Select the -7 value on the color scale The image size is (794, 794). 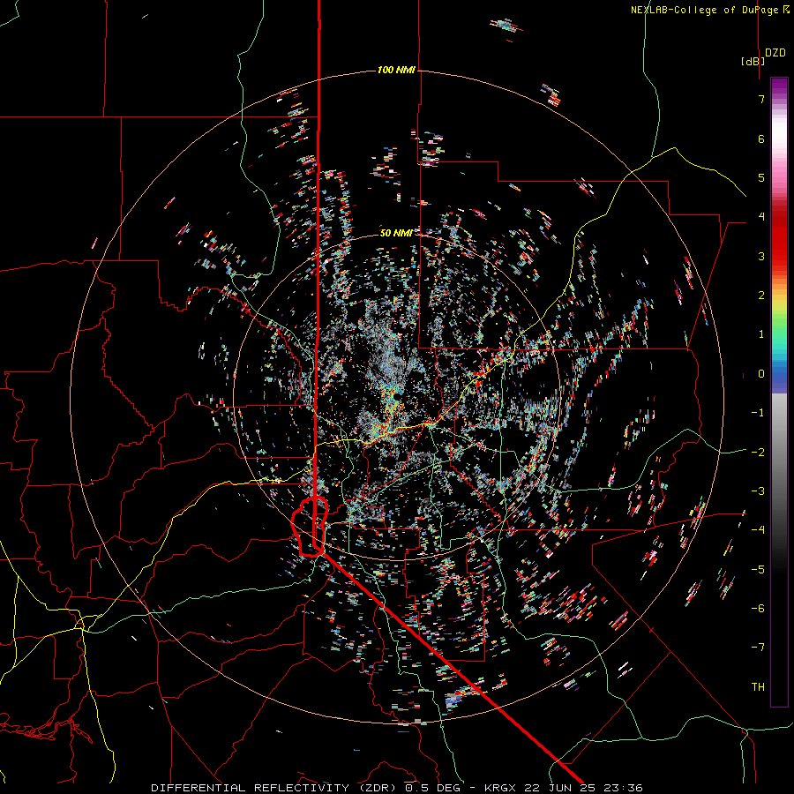758,648
